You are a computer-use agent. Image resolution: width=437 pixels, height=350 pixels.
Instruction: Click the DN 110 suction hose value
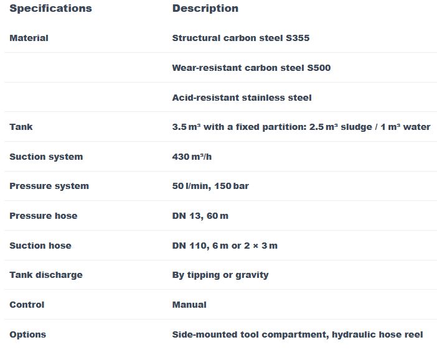(225, 246)
